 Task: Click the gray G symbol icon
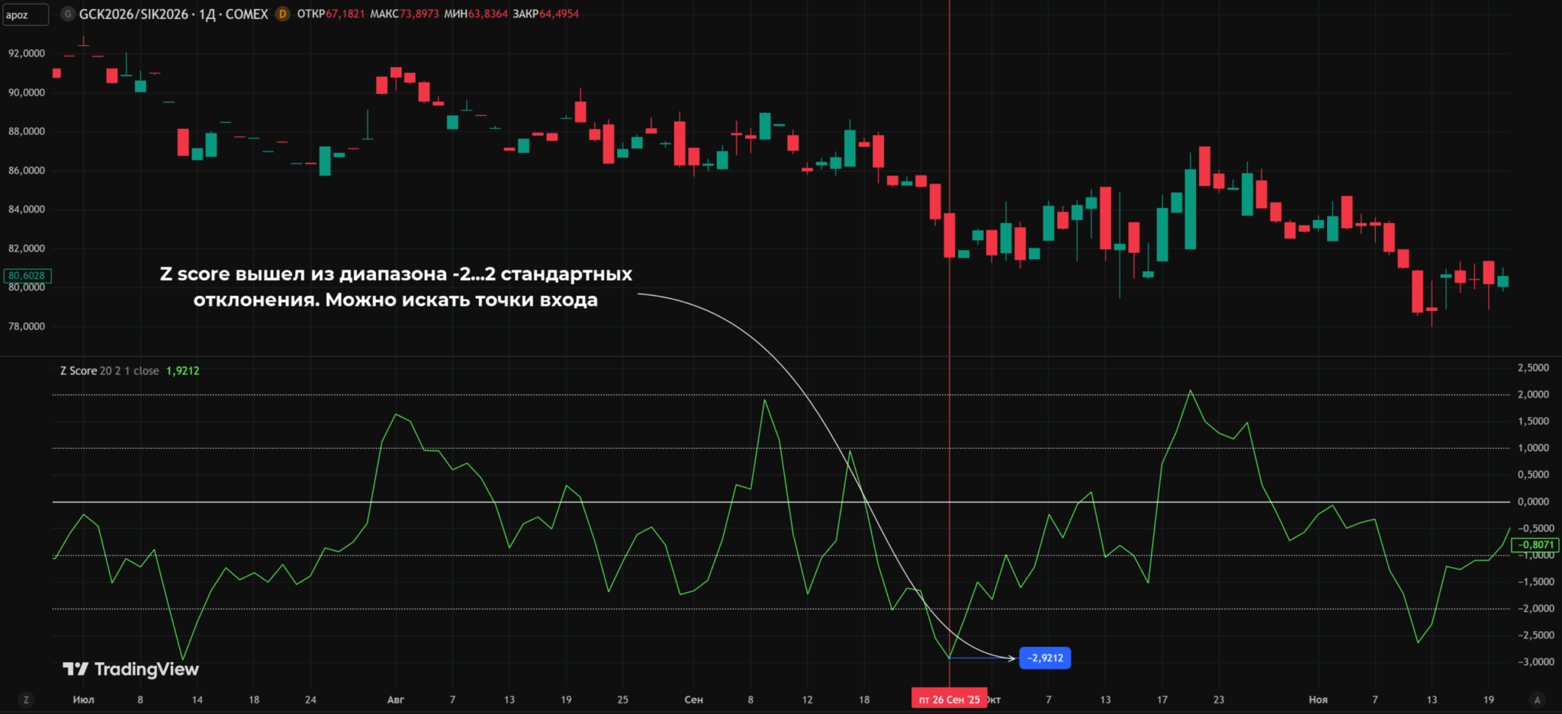(68, 14)
